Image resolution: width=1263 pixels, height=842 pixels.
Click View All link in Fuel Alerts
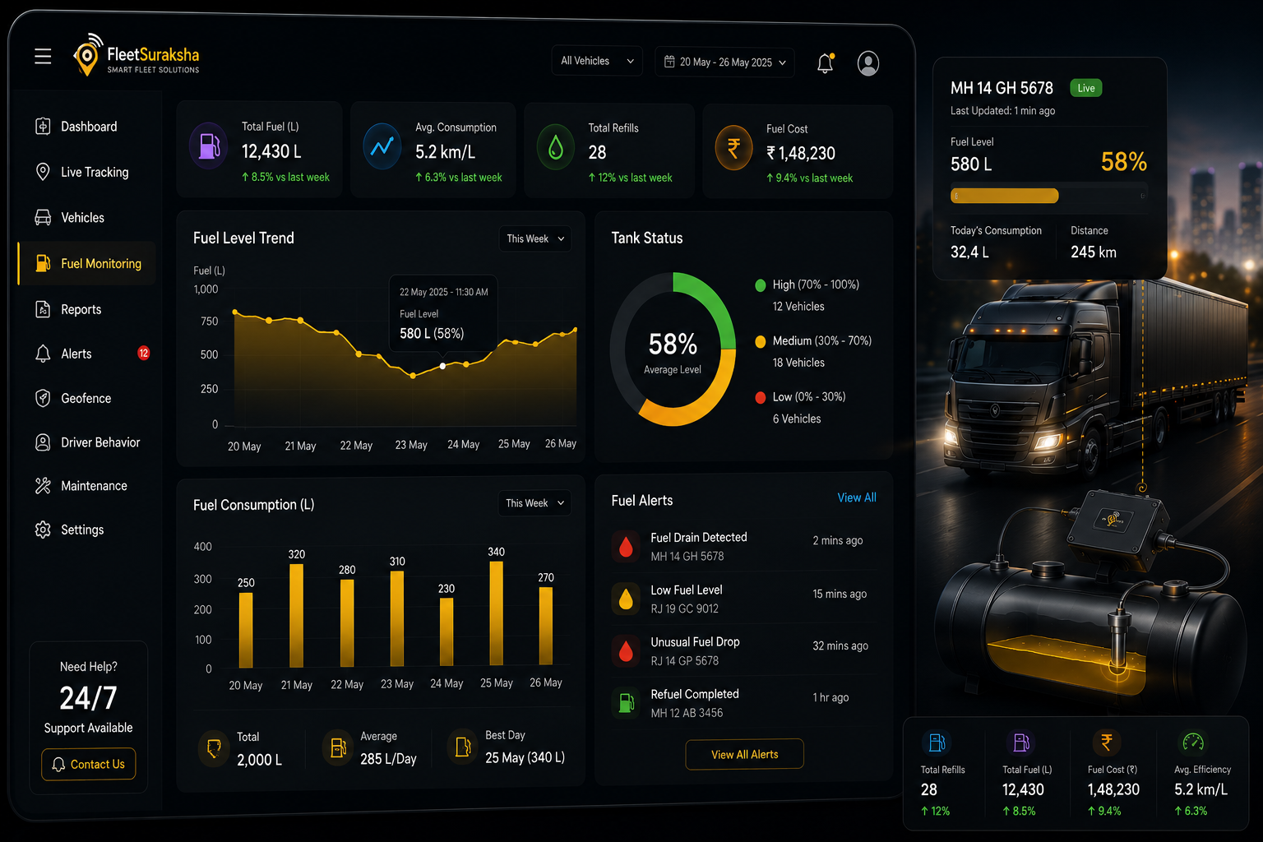coord(857,497)
